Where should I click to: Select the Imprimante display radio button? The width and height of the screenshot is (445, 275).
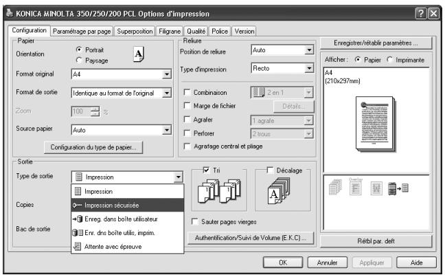(x=390, y=59)
